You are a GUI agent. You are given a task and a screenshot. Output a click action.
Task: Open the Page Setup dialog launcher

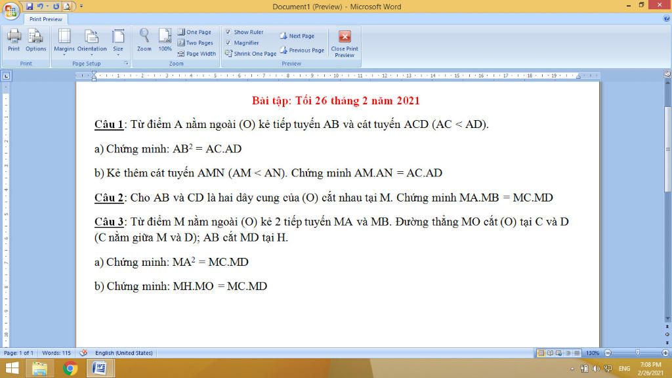[x=127, y=64]
